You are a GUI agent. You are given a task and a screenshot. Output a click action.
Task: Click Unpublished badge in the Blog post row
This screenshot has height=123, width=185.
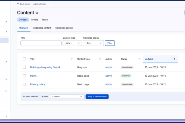click(127, 67)
